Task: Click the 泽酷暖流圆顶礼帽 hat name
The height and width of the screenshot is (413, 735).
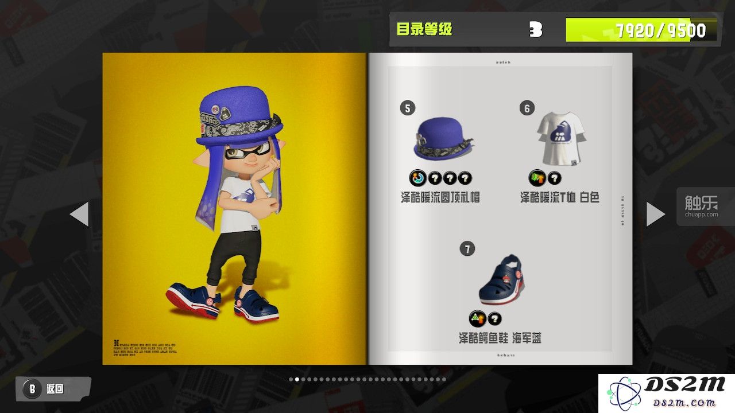Action: [440, 197]
